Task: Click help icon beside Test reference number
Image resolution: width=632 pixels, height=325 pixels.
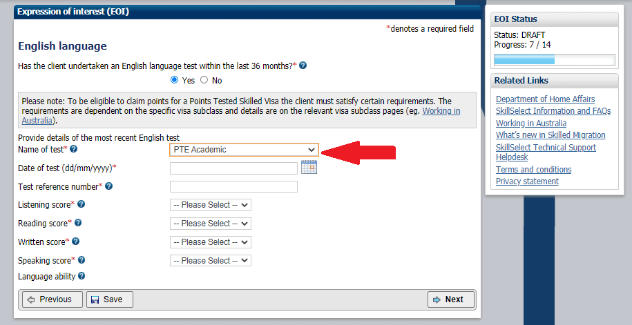Action: [109, 186]
